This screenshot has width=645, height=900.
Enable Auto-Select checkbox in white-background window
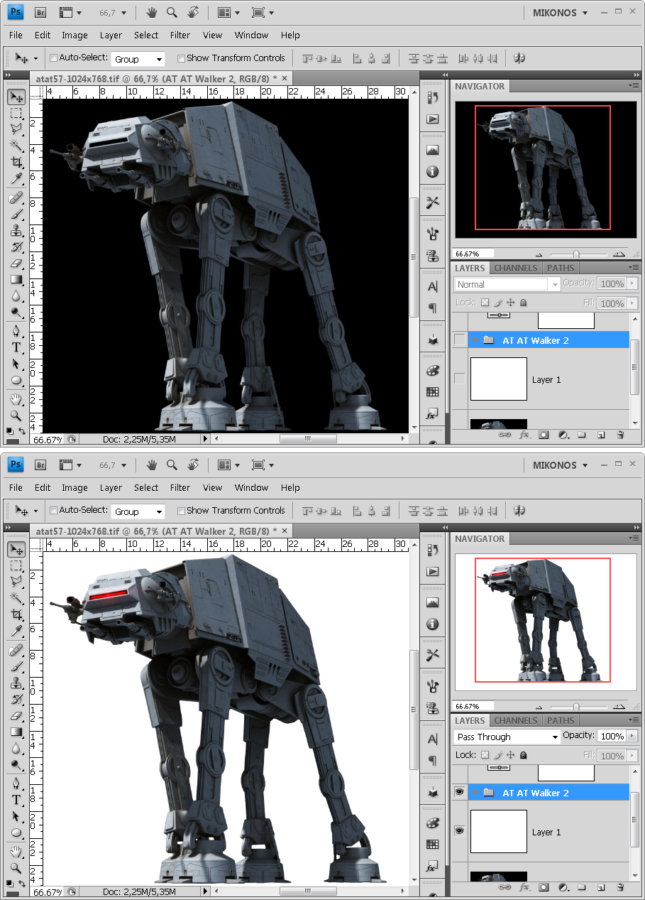coord(54,510)
